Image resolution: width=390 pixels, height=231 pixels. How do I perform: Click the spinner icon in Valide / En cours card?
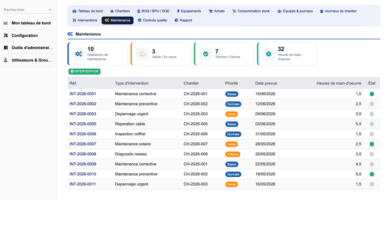142,54
